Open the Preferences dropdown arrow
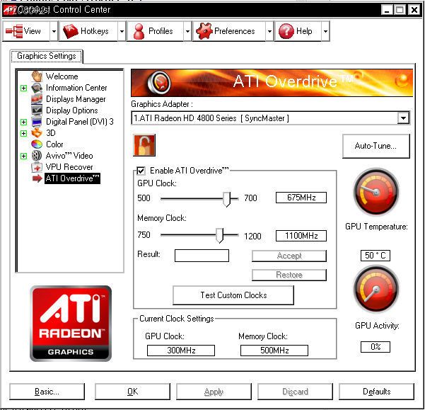Screen dimensions: 425x410 (269, 31)
